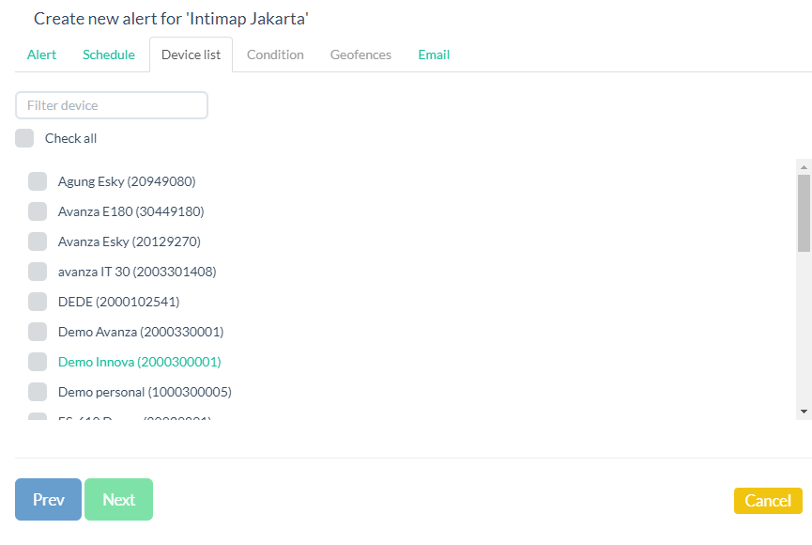Click the Cancel button

pyautogui.click(x=768, y=501)
